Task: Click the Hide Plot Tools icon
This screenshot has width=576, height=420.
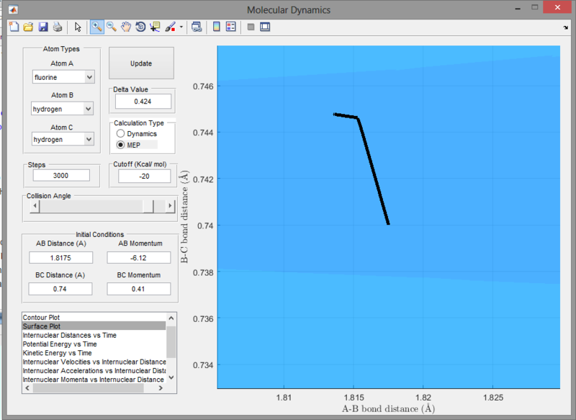Action: tap(251, 27)
